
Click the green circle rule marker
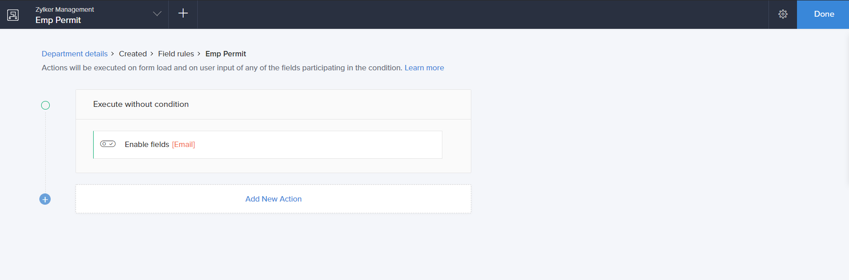point(46,106)
